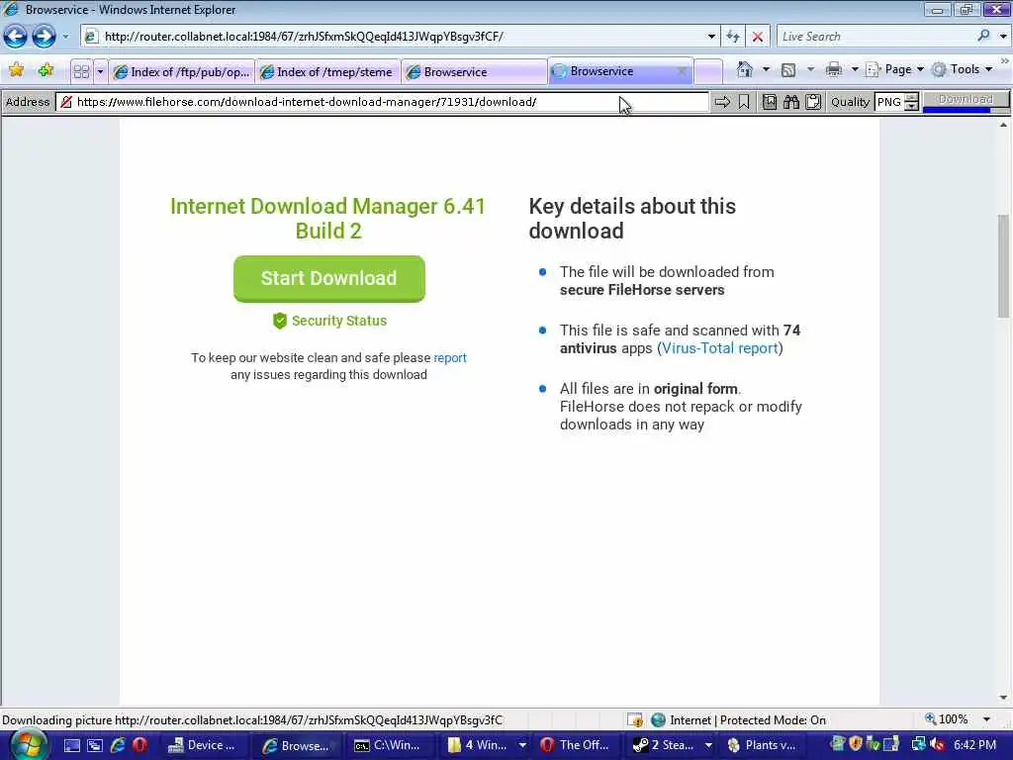
Task: Click the Browservice bookmarks page icon
Action: pos(769,102)
